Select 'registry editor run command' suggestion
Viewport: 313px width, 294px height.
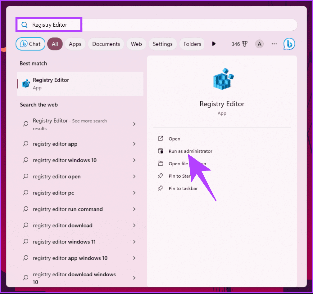point(80,209)
